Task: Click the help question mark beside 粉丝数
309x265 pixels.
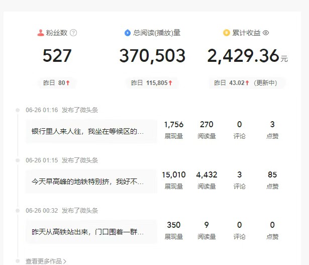Action: (x=73, y=33)
